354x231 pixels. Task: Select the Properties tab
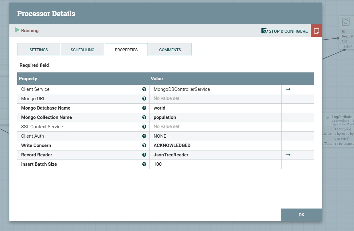[x=126, y=49]
